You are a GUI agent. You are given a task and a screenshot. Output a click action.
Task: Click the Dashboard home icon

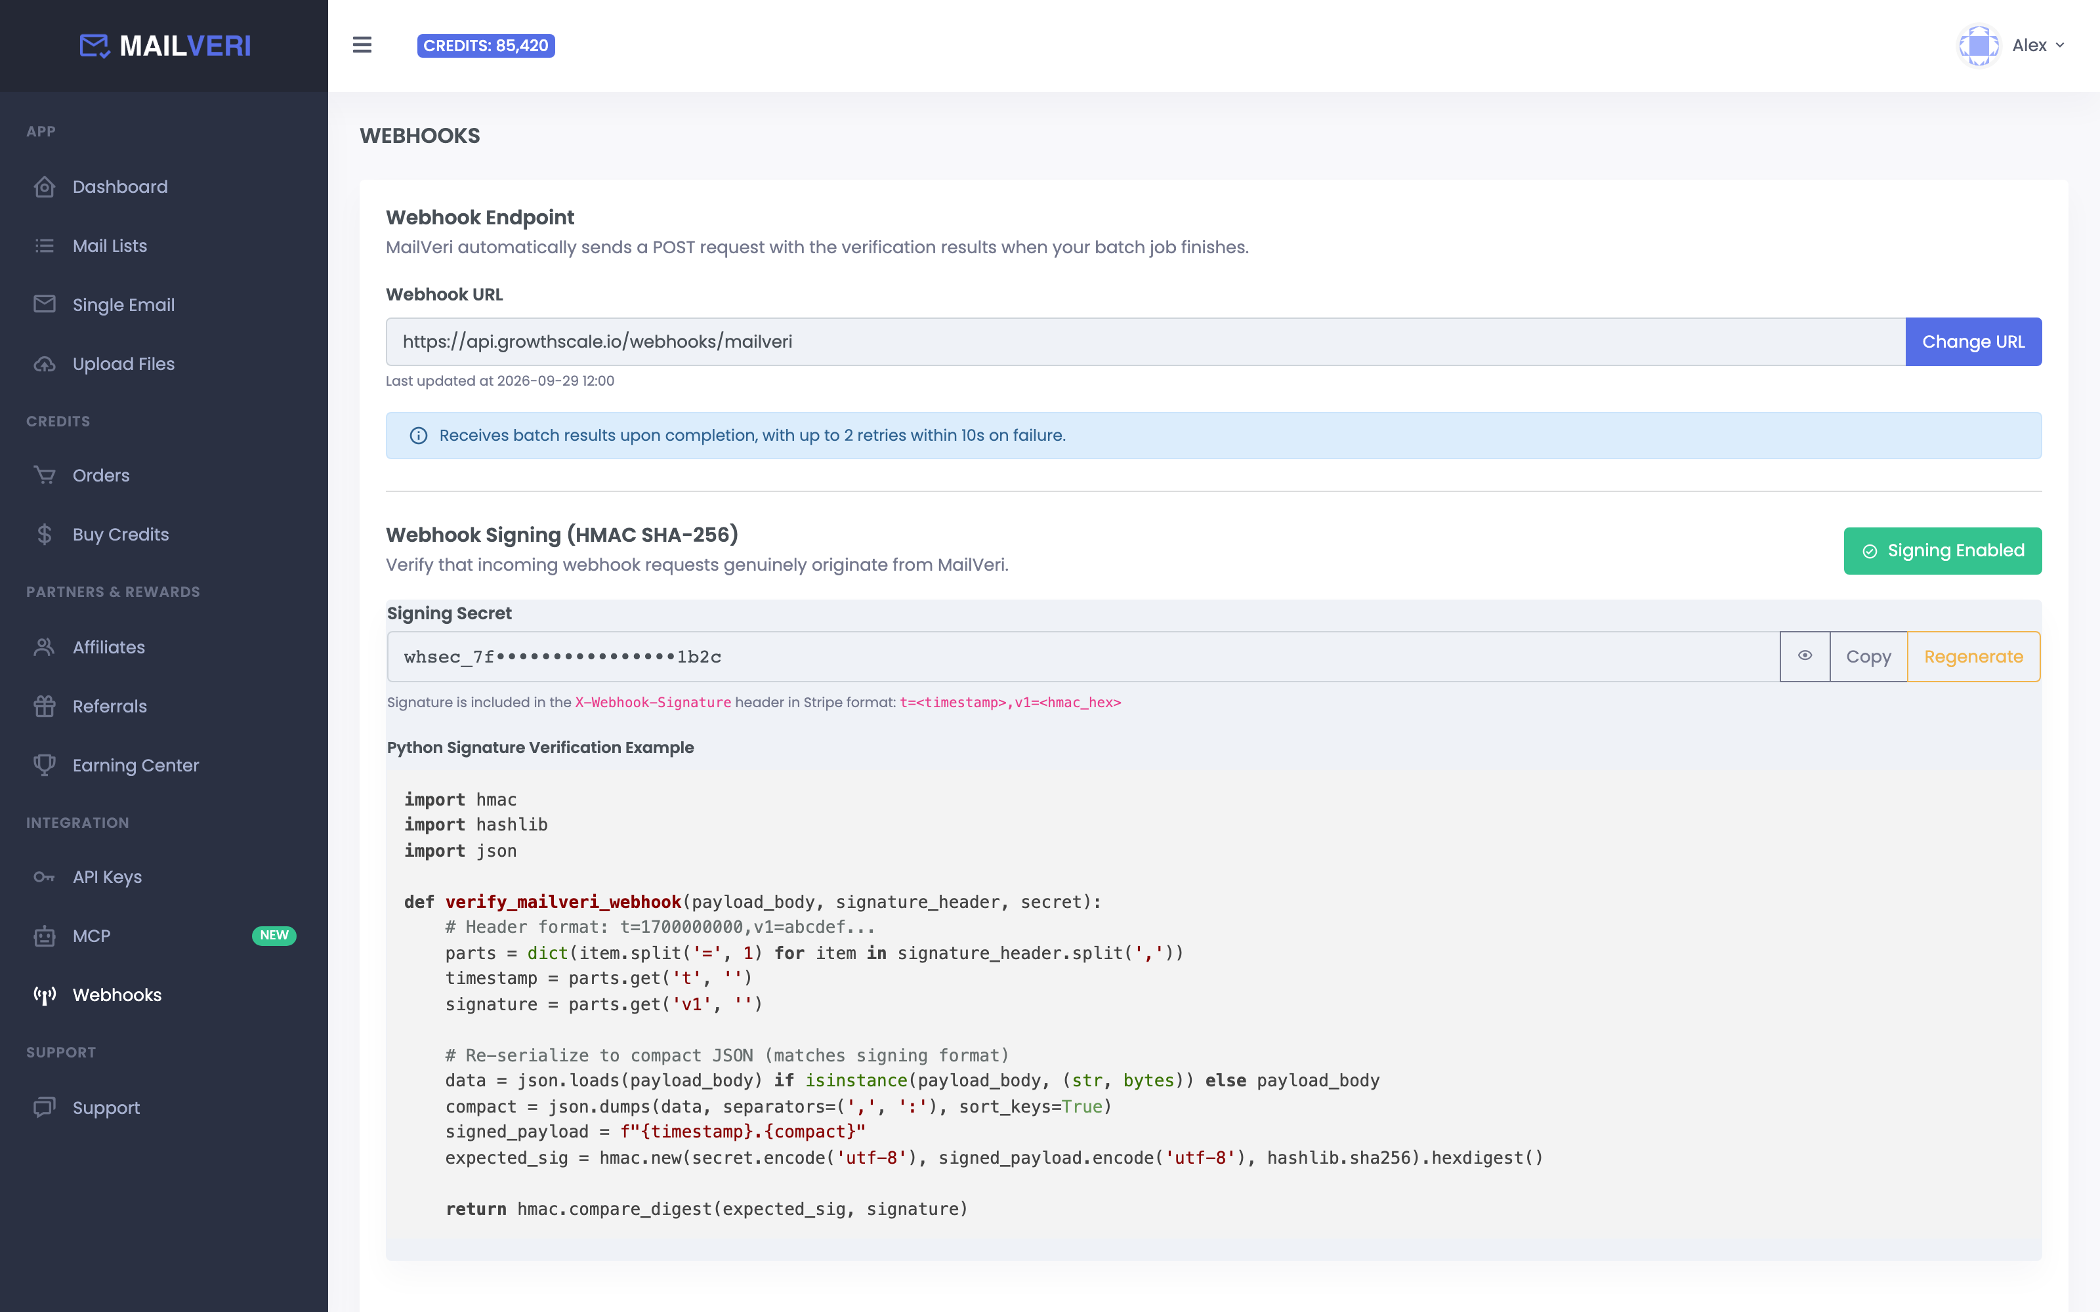(44, 186)
